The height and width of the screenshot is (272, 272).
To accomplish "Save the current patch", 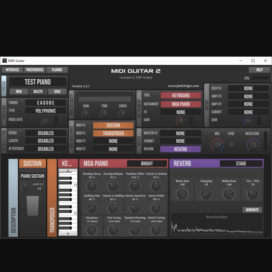I will (x=57, y=91).
